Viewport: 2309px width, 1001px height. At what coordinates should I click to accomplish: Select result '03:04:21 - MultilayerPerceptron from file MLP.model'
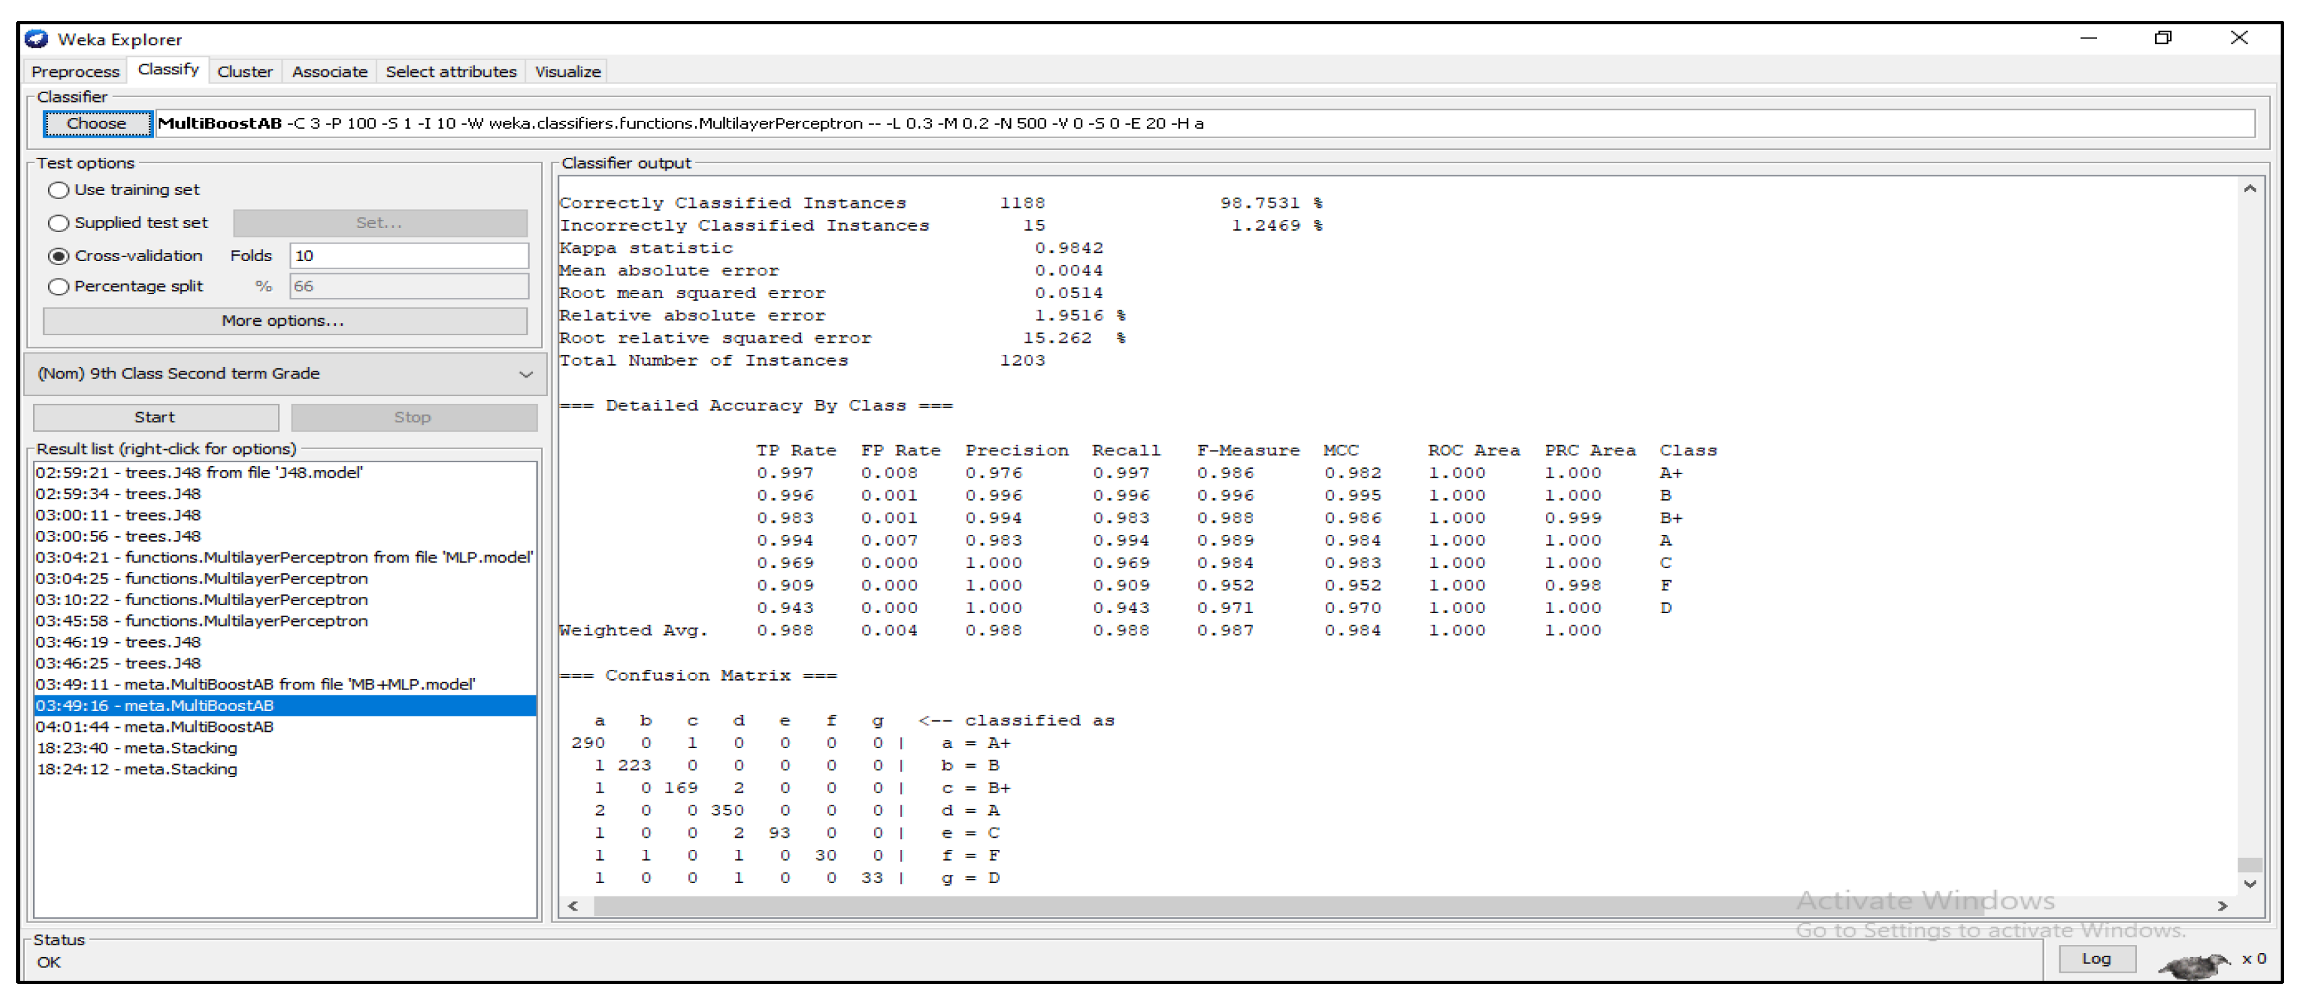click(x=285, y=559)
